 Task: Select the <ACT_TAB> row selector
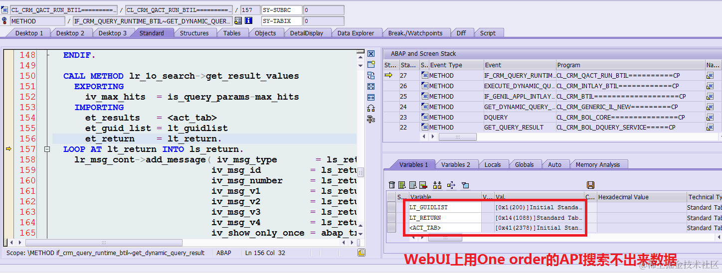tap(391, 228)
